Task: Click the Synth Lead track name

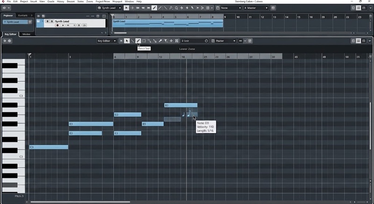Action: point(62,22)
